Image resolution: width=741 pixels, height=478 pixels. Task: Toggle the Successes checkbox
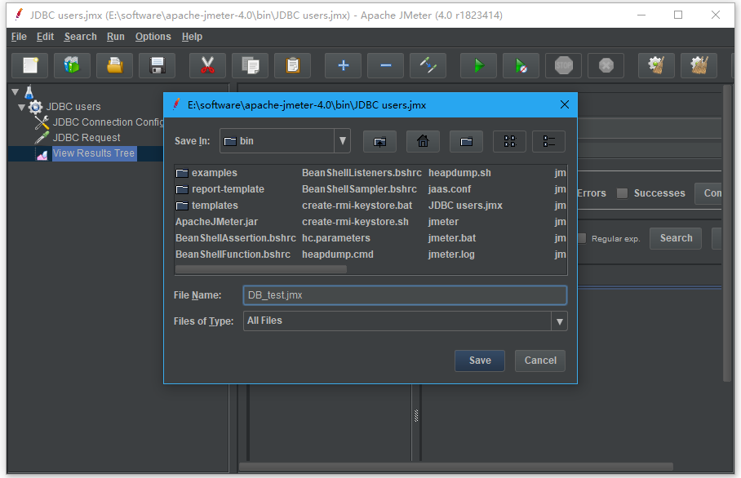coord(623,193)
